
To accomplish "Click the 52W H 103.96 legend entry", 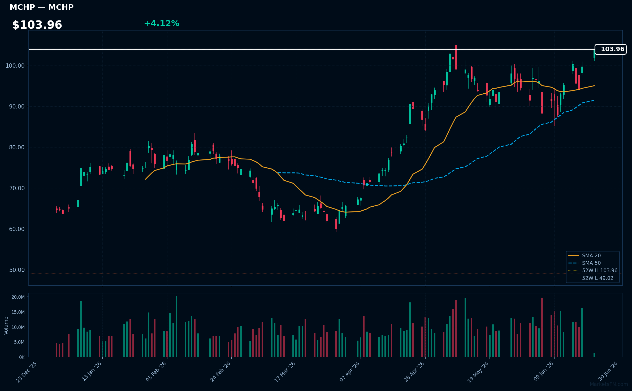I will pos(593,271).
